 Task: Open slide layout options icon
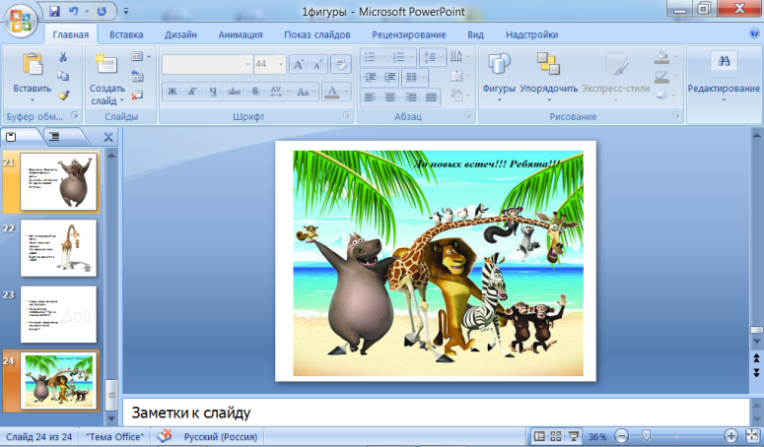point(137,57)
